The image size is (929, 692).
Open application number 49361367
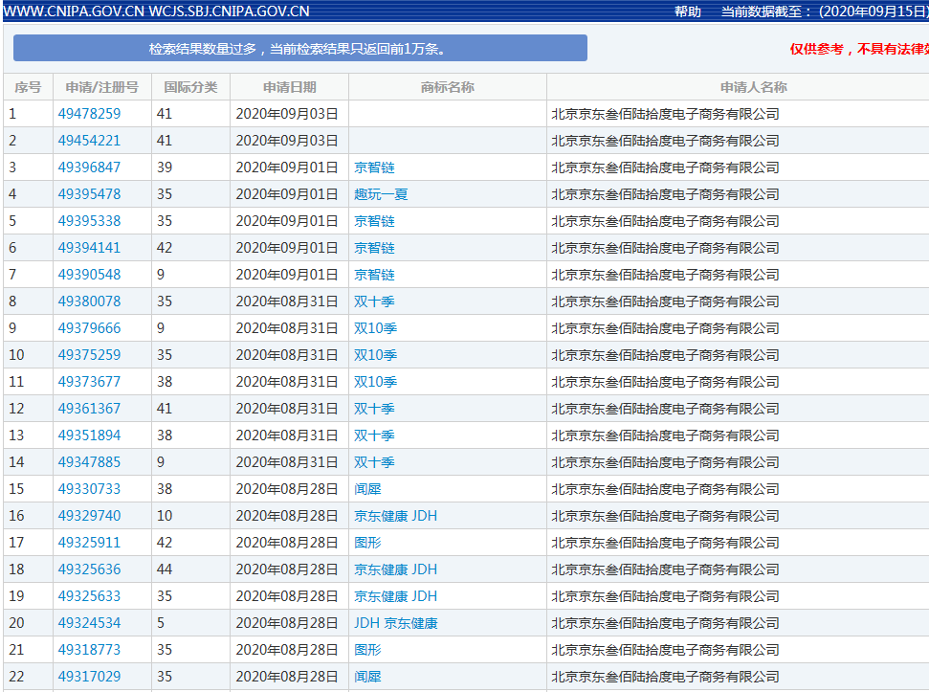(x=90, y=408)
